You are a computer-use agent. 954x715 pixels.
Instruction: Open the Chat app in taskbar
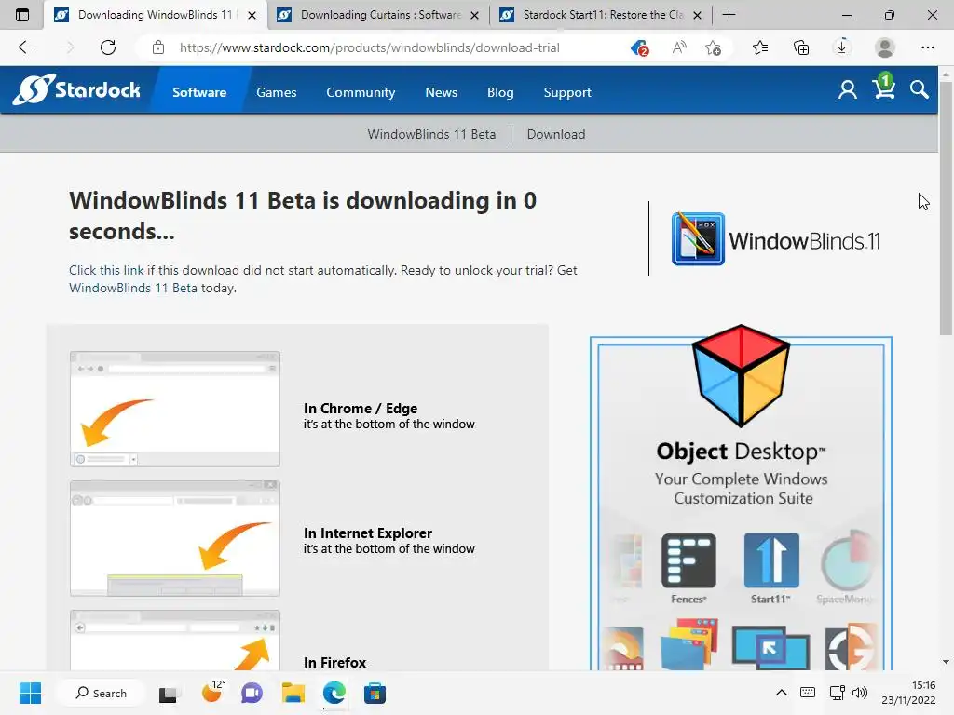click(252, 694)
